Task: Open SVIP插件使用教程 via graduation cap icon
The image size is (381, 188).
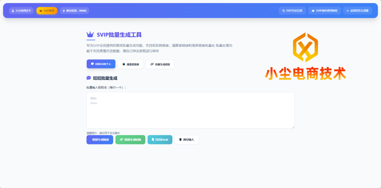Action: point(313,11)
